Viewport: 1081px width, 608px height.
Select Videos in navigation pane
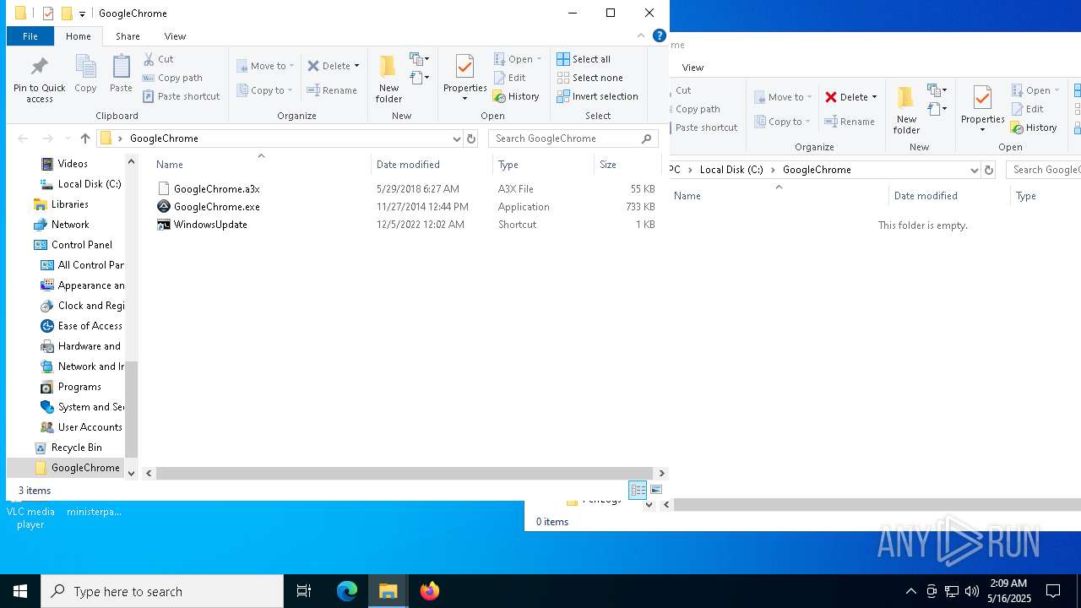[x=73, y=164]
